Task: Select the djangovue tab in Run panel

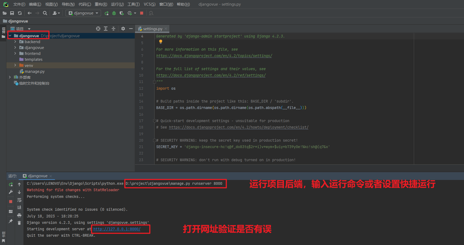Action: pyautogui.click(x=38, y=176)
